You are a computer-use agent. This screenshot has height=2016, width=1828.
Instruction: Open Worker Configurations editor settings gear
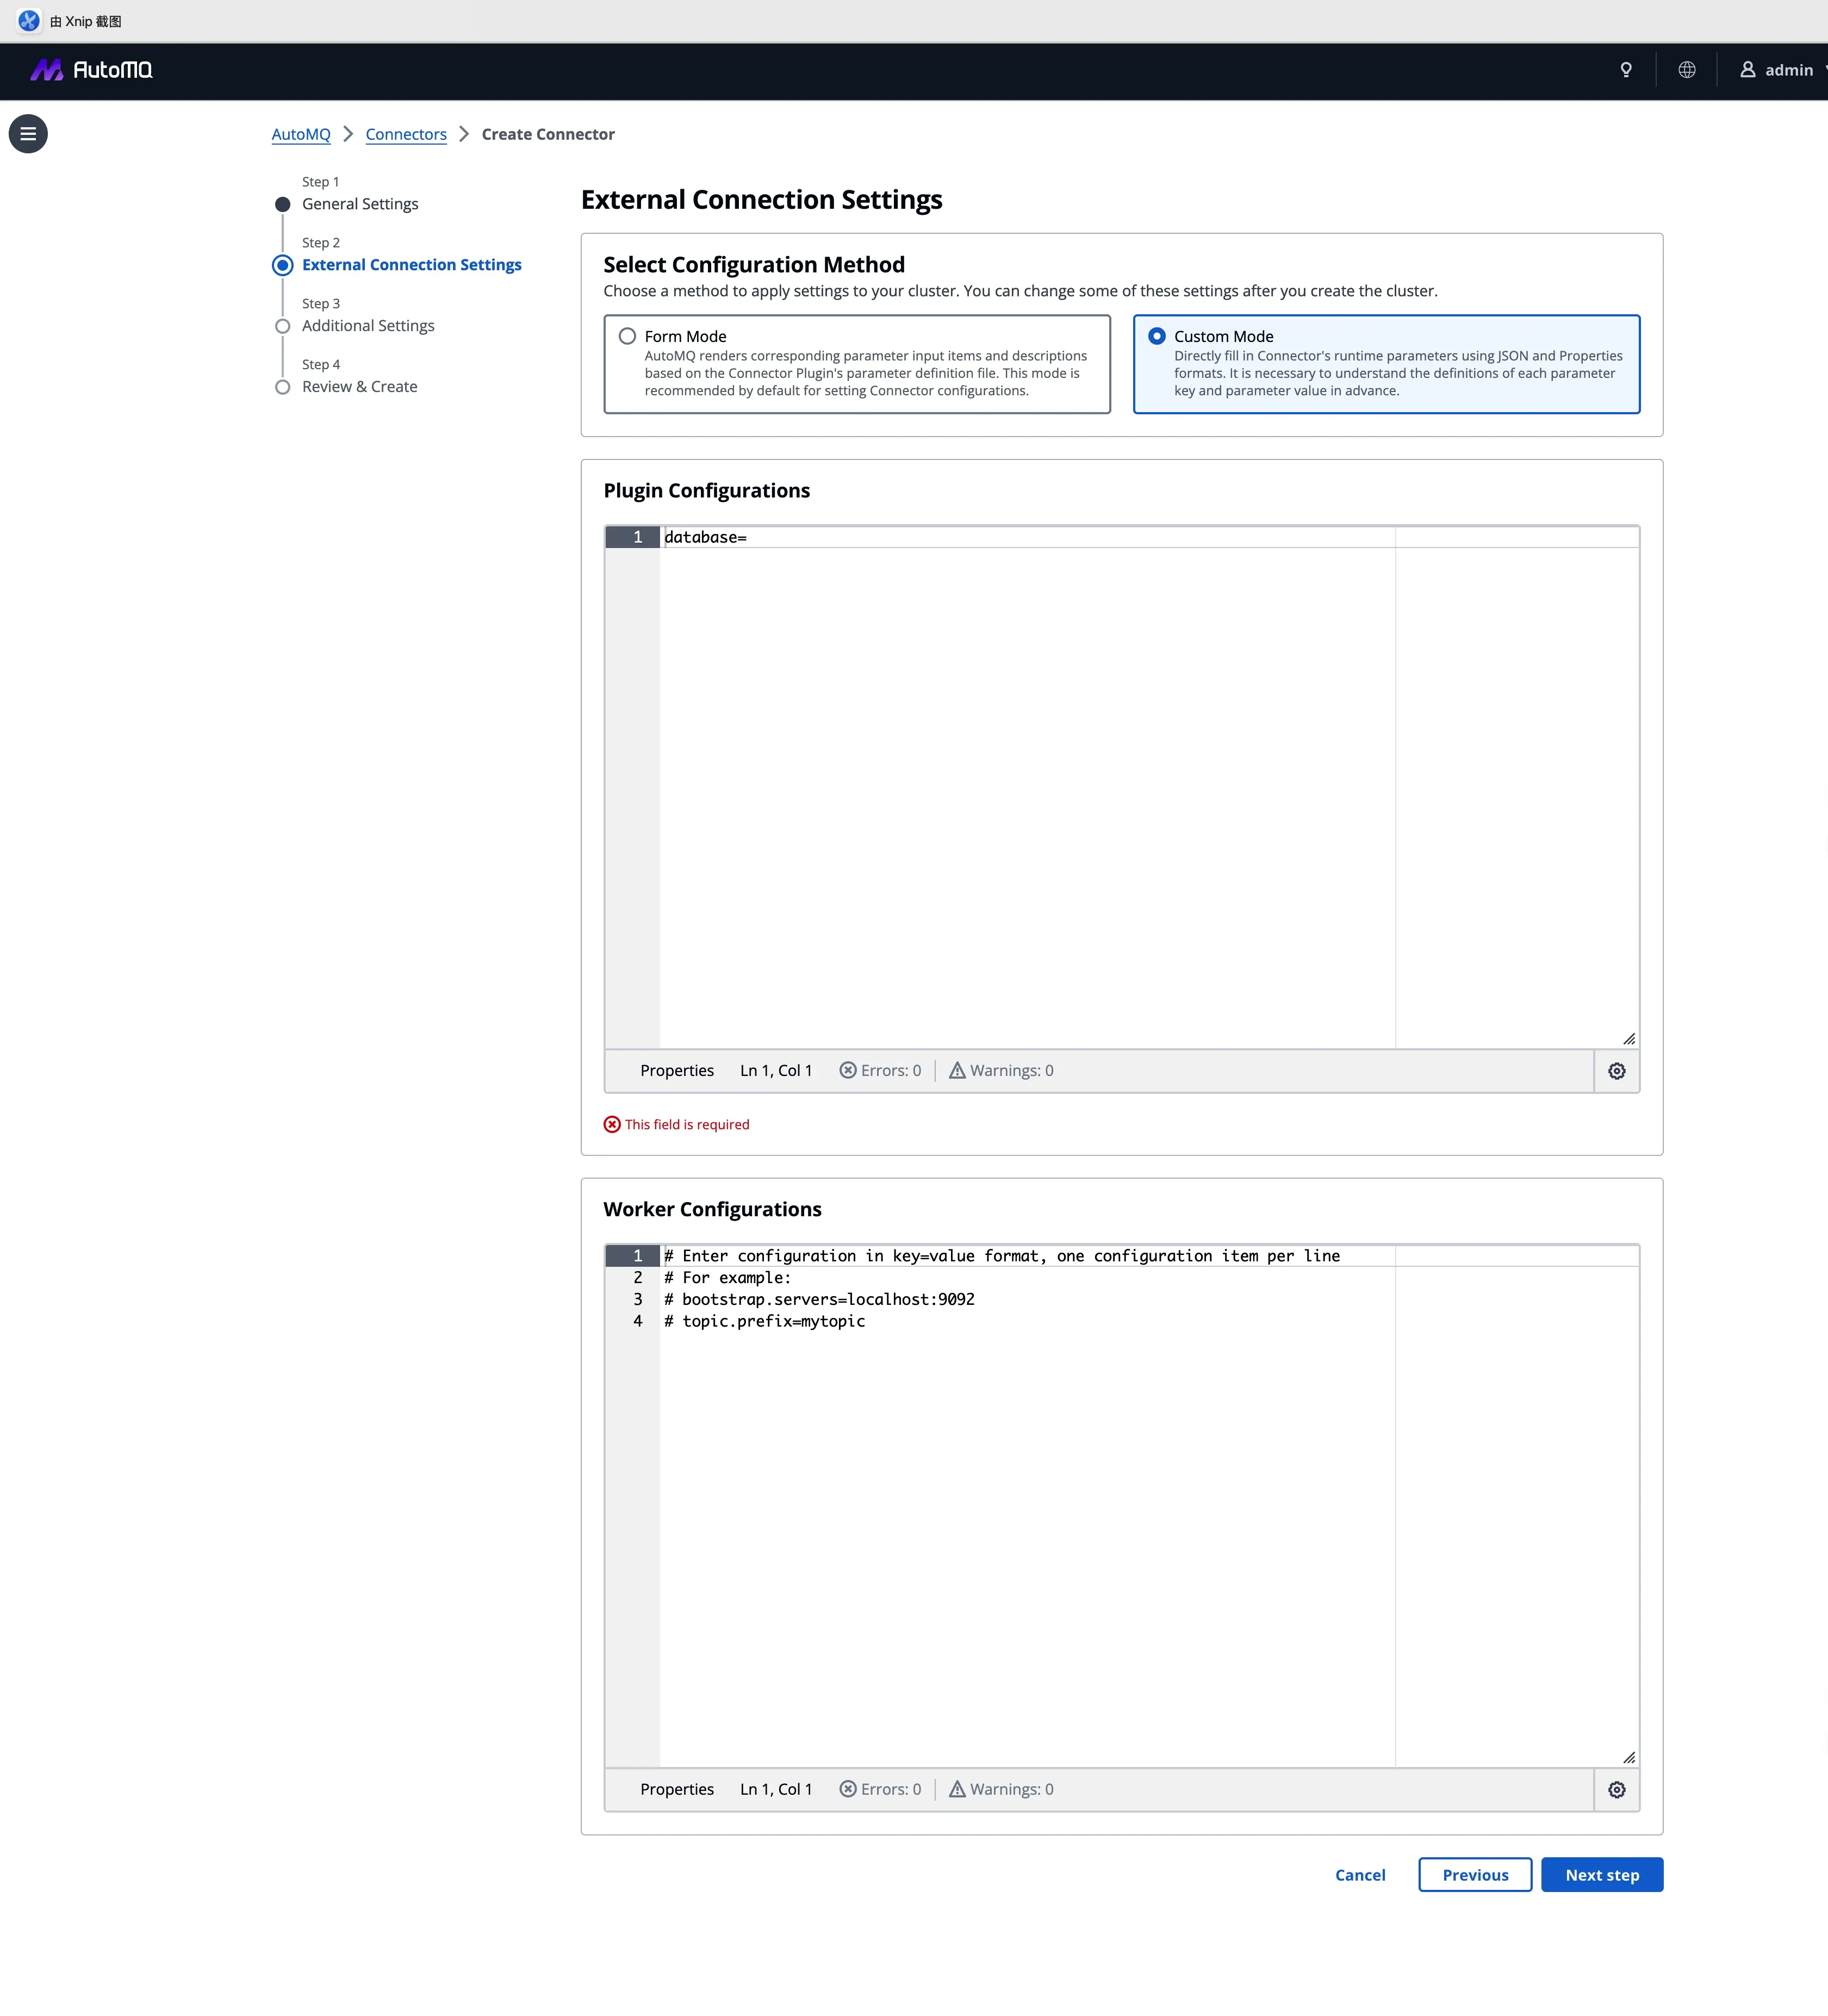pos(1616,1790)
